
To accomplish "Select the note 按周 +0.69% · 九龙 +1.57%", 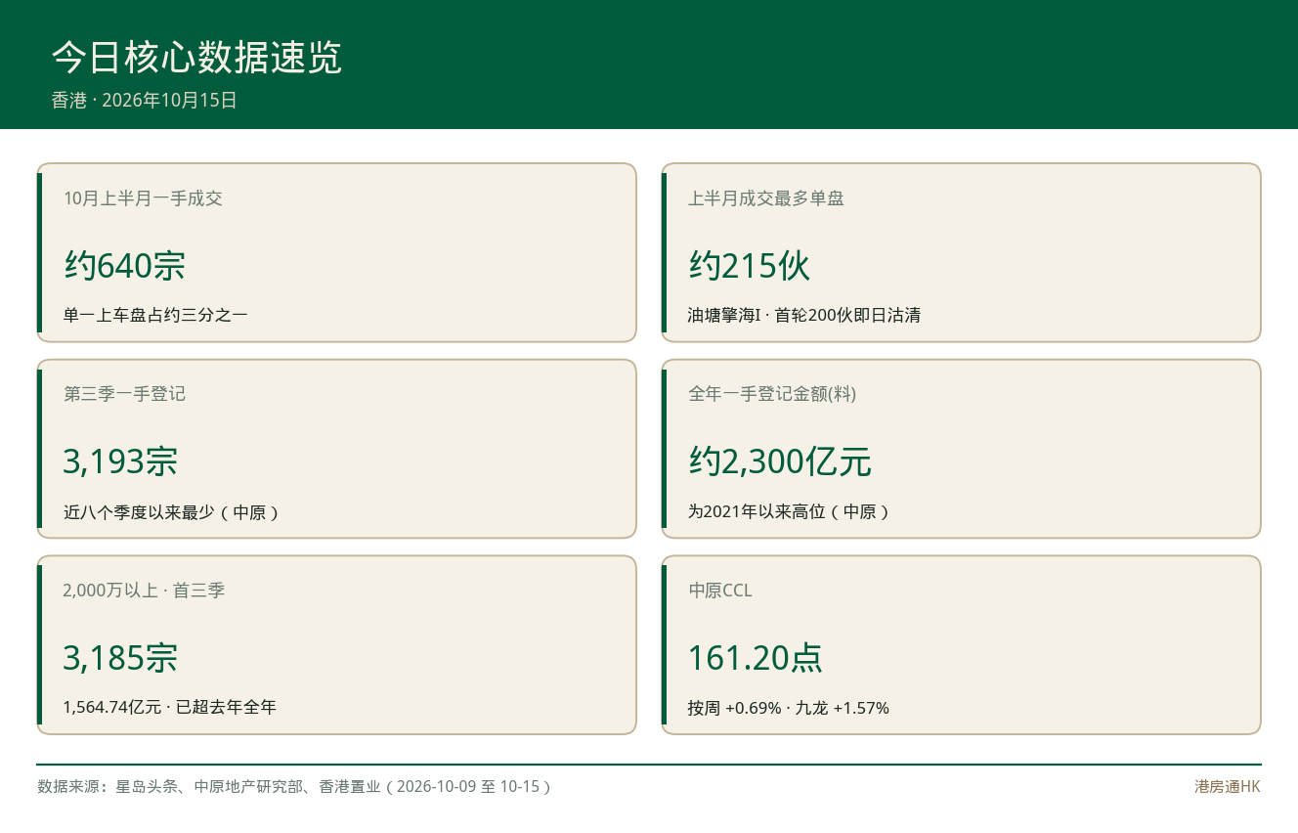I will [x=788, y=708].
